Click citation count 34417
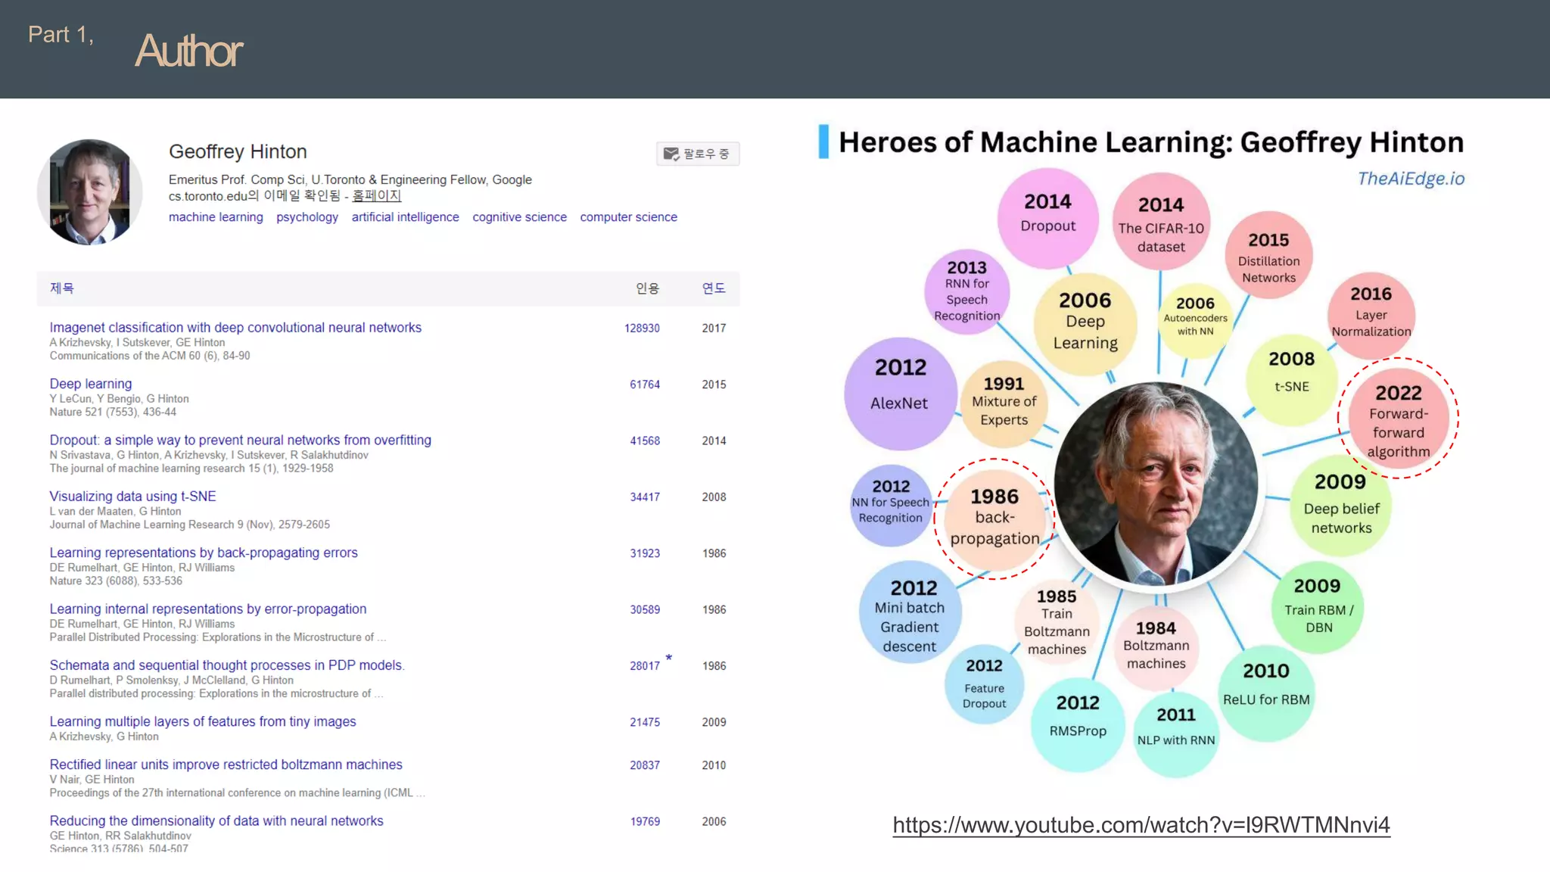 point(645,497)
